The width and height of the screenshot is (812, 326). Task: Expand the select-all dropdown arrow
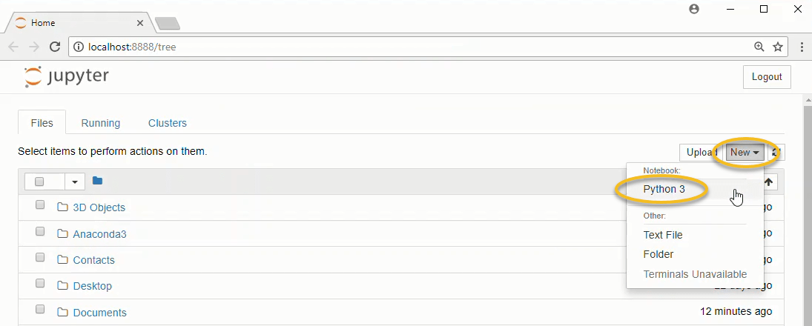pyautogui.click(x=75, y=182)
